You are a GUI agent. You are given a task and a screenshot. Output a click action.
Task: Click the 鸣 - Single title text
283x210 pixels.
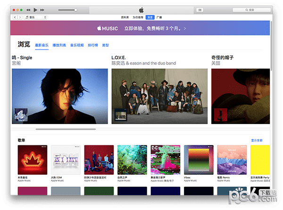(22, 58)
